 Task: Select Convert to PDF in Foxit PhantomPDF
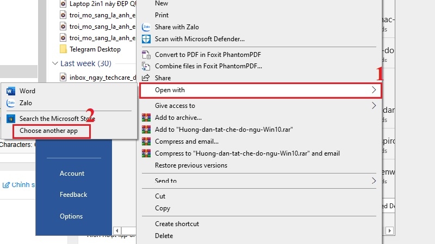pyautogui.click(x=208, y=55)
